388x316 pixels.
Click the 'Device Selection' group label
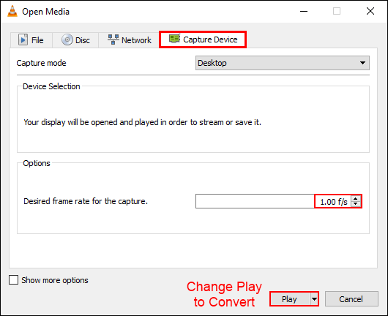tap(51, 86)
